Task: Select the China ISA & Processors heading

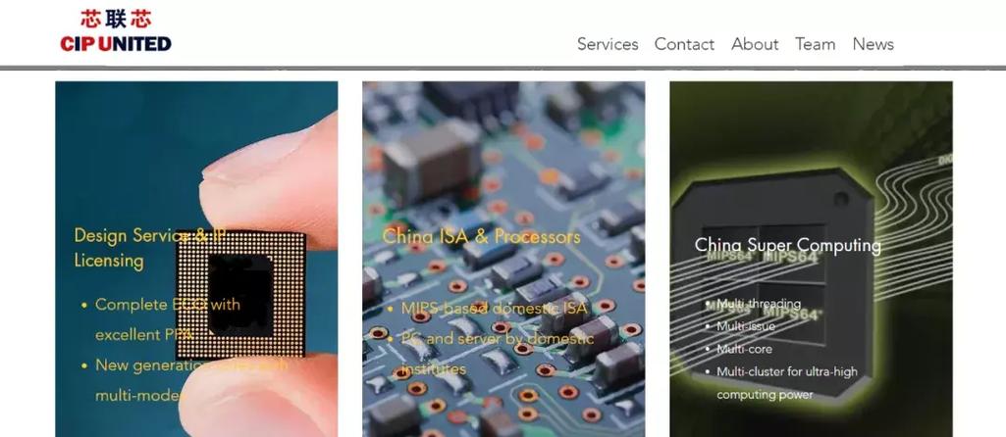Action: (x=481, y=236)
